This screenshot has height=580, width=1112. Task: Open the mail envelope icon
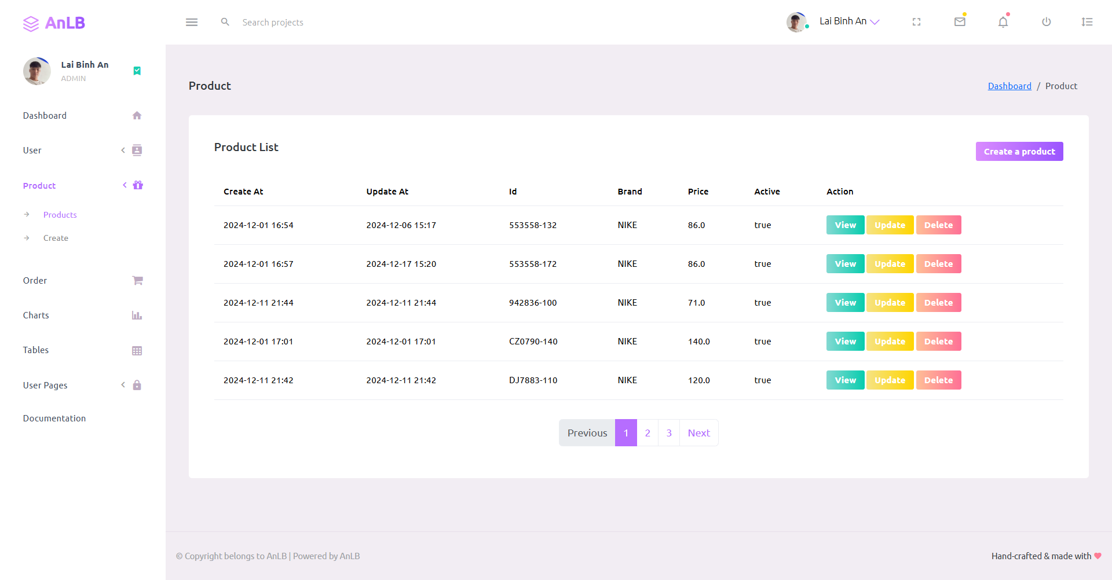960,22
